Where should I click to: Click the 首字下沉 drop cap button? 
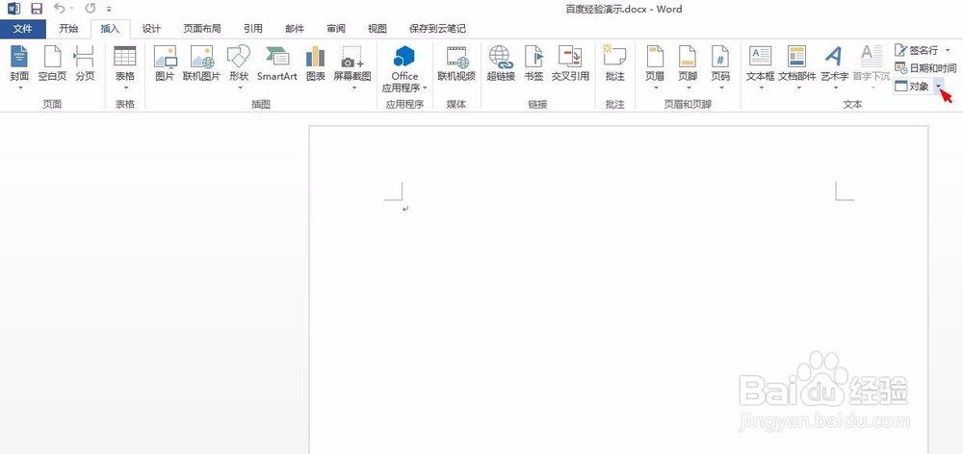(x=871, y=67)
